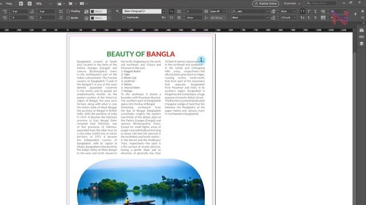Enable the Border checkbox

69,18
